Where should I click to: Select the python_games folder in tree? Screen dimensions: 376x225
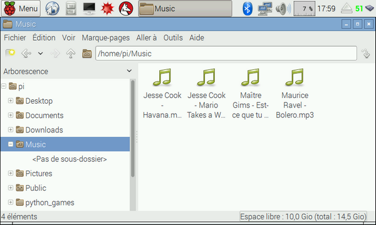pos(45,202)
